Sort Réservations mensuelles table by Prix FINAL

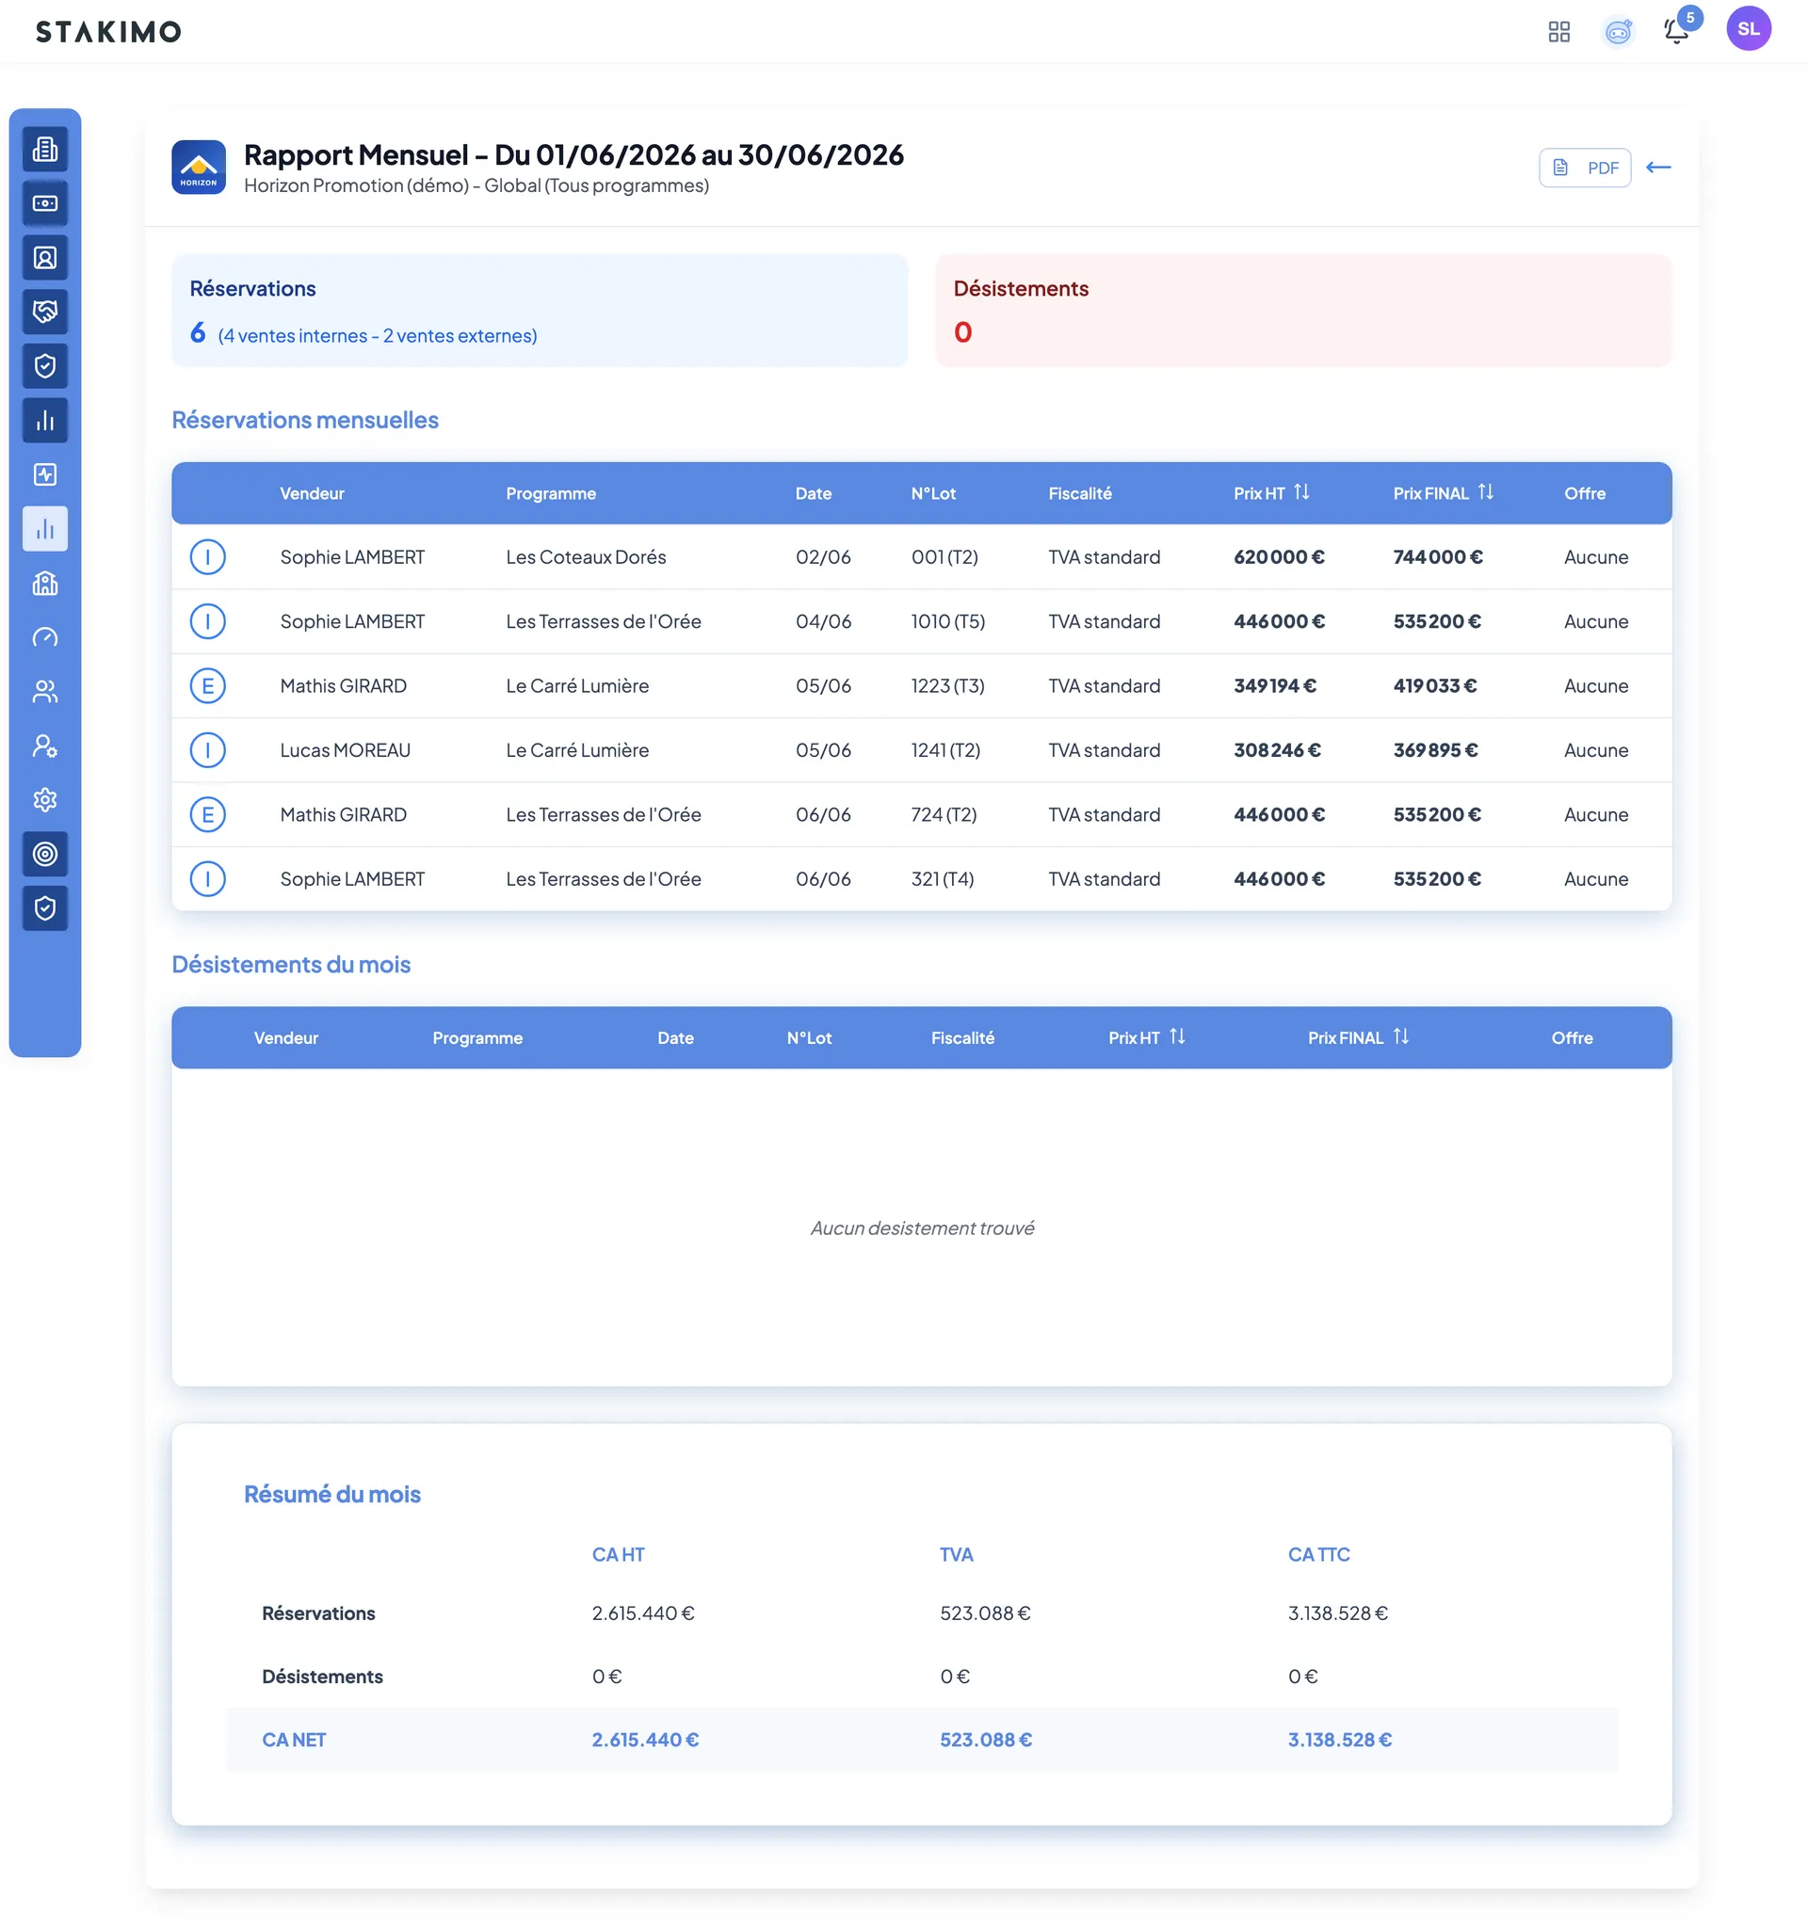pyautogui.click(x=1485, y=493)
